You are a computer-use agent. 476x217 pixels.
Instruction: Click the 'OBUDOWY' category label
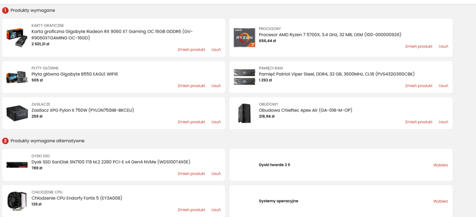(x=268, y=104)
